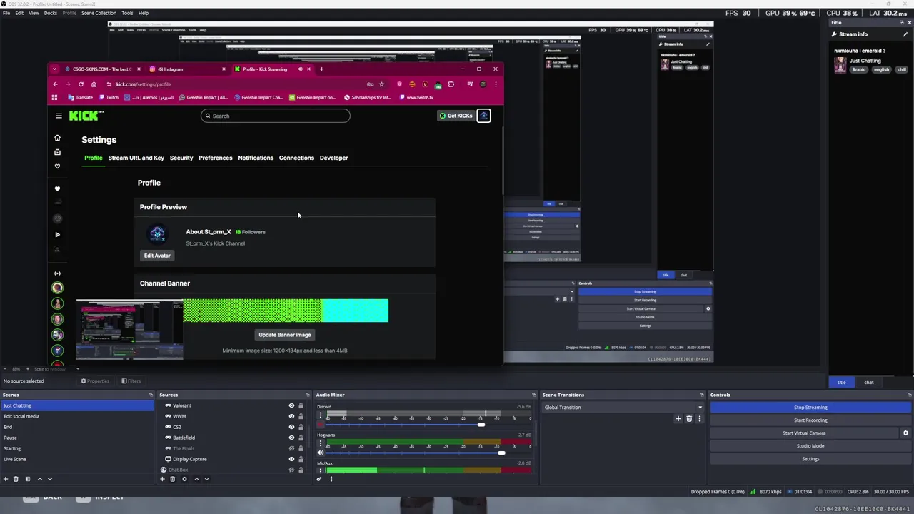The height and width of the screenshot is (514, 914).
Task: Open transition properties three-dot menu
Action: pyautogui.click(x=699, y=419)
